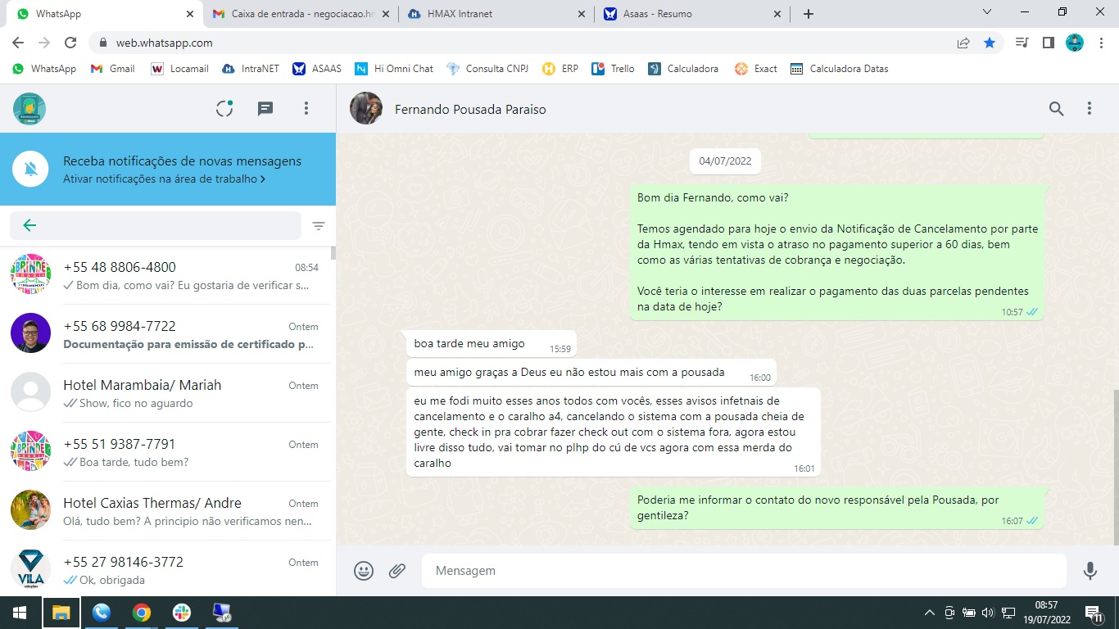Open the Trello bookmark
Image resolution: width=1119 pixels, height=629 pixels.
[614, 69]
